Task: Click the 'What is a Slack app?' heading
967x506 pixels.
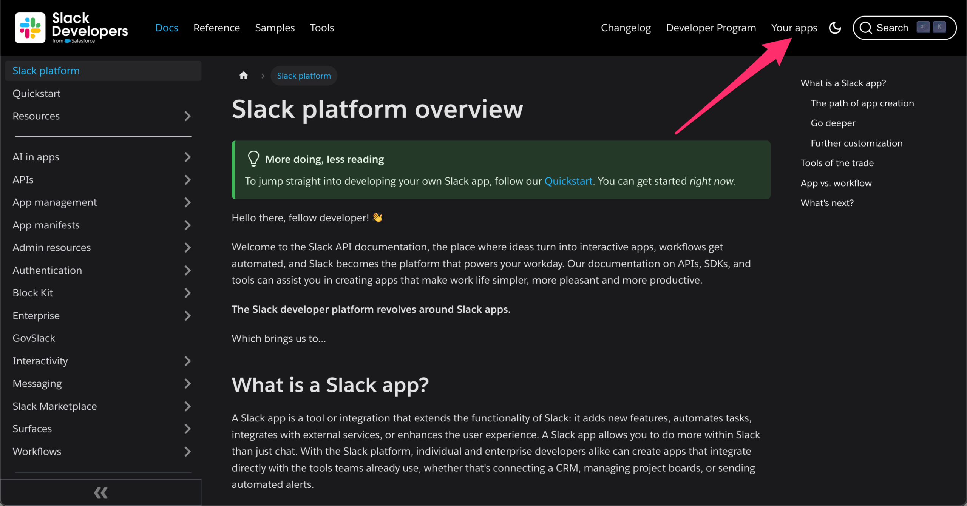Action: [330, 385]
